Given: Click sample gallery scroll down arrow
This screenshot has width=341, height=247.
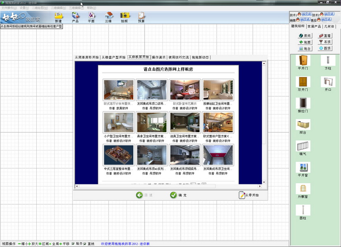Looking at the screenshot, I should tap(264, 182).
